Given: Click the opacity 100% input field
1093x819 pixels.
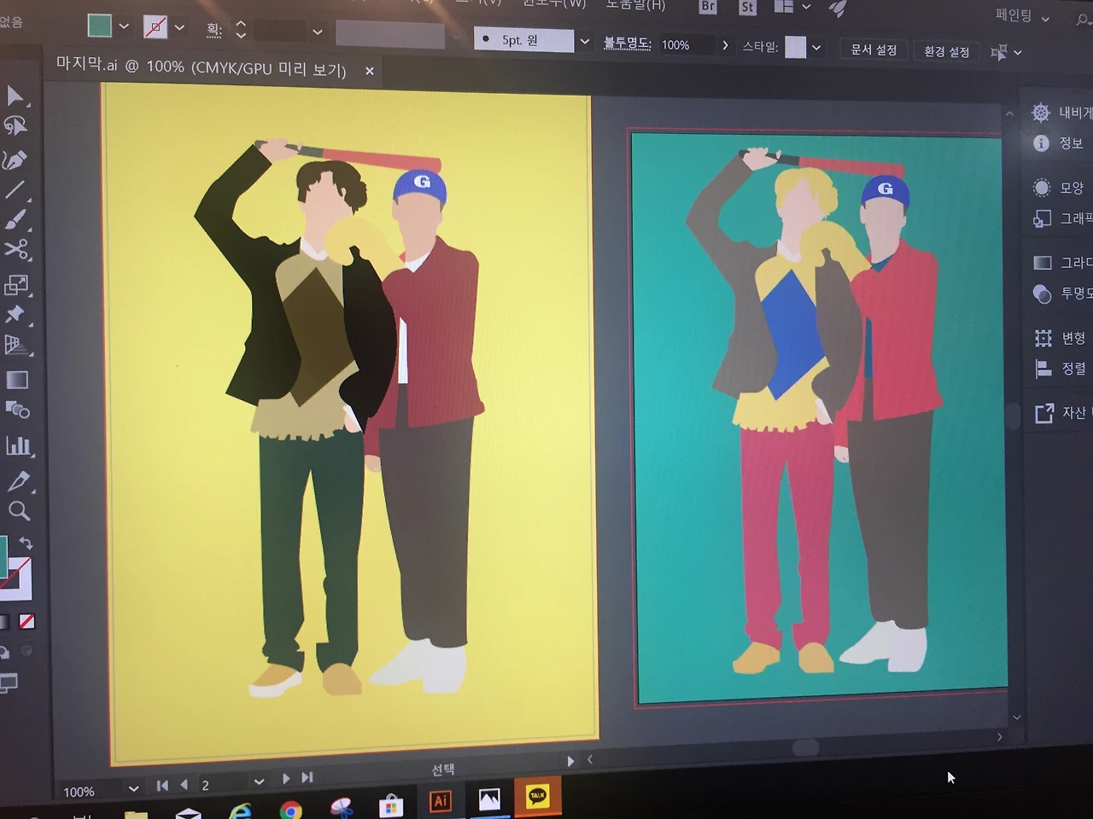Looking at the screenshot, I should pos(686,45).
